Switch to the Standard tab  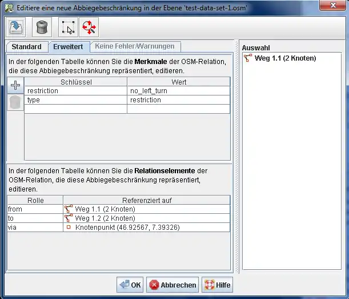[26, 47]
